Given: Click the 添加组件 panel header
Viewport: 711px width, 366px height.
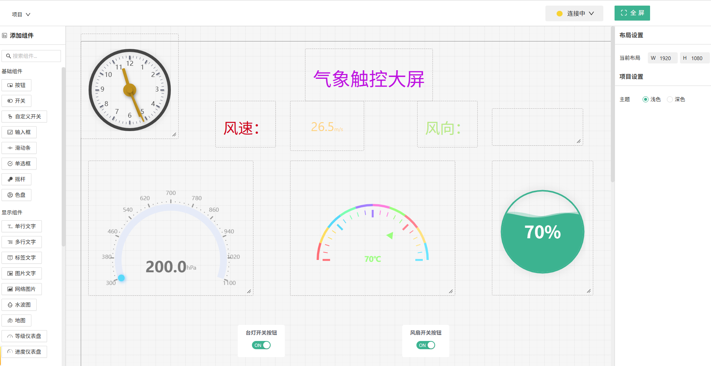Looking at the screenshot, I should pyautogui.click(x=22, y=35).
